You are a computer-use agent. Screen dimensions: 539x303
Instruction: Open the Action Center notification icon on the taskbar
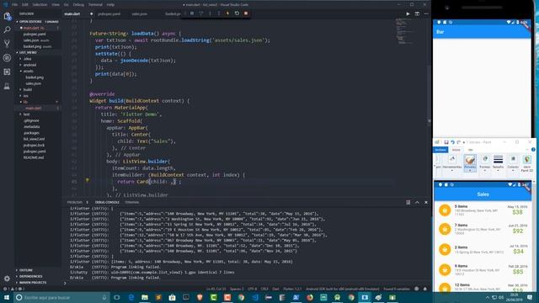coord(530,297)
